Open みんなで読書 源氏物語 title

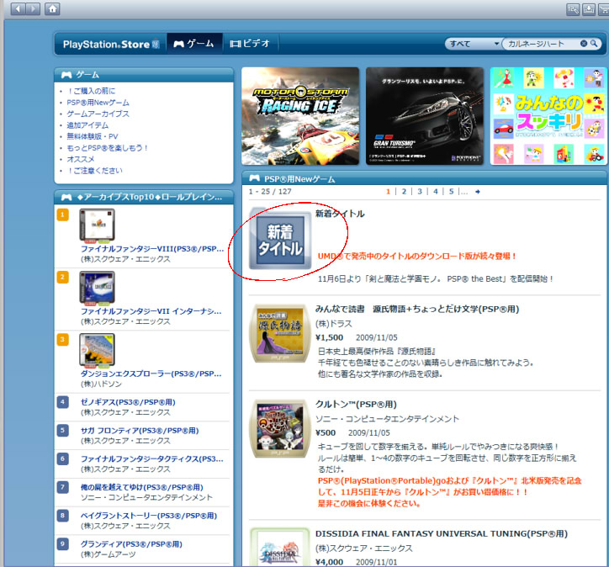pyautogui.click(x=417, y=309)
